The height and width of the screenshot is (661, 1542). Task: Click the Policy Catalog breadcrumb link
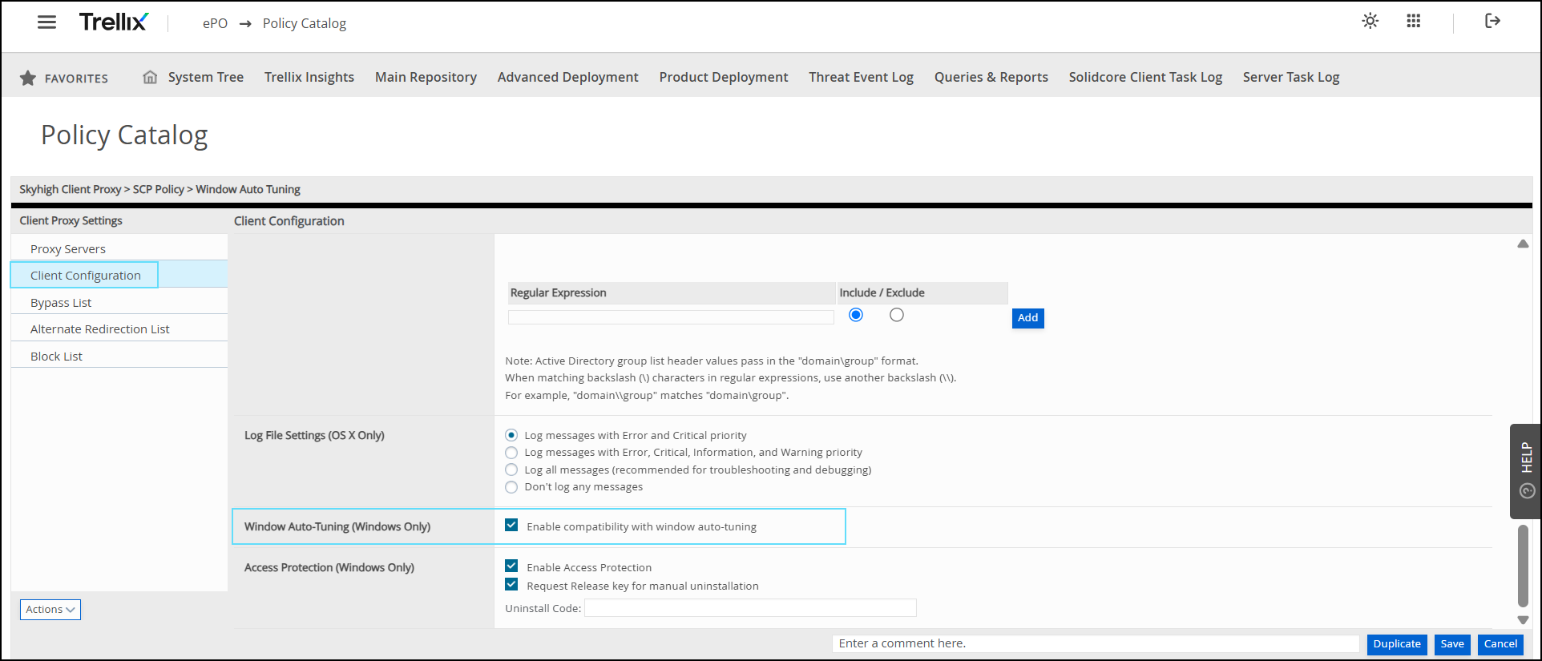pos(305,23)
